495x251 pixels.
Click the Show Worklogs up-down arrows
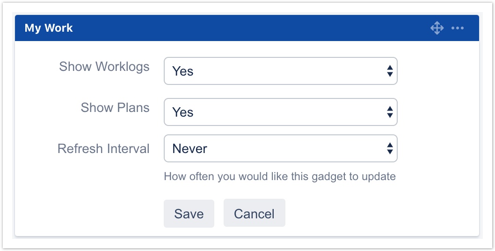390,71
